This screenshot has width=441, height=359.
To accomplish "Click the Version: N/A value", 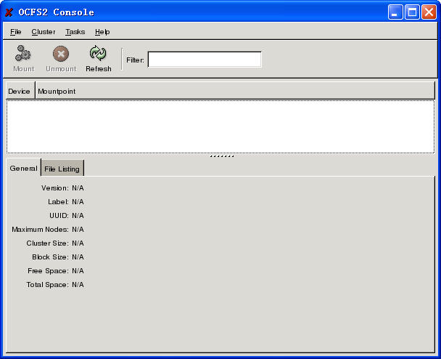I will pyautogui.click(x=78, y=188).
